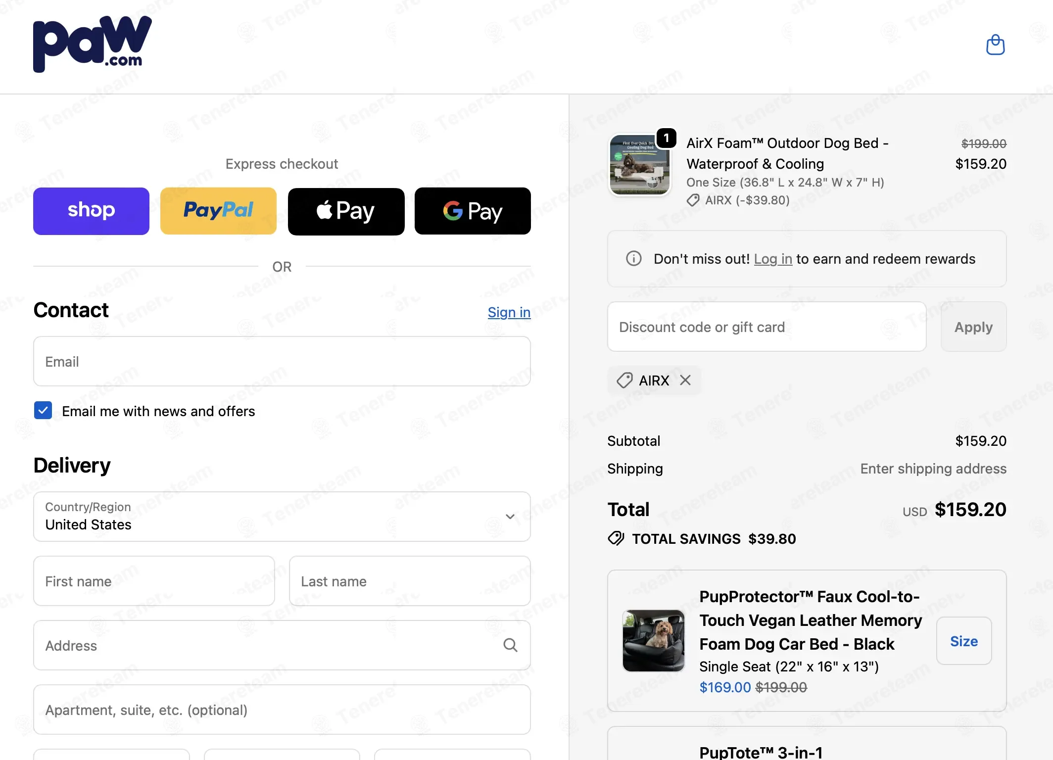This screenshot has width=1053, height=760.
Task: Click the Express checkout heading
Action: coord(282,164)
